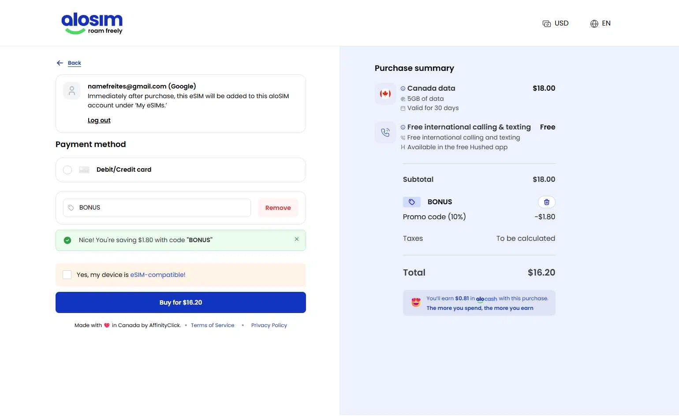The height and width of the screenshot is (416, 679).
Task: Click the -$1.80 discount amount
Action: (545, 217)
